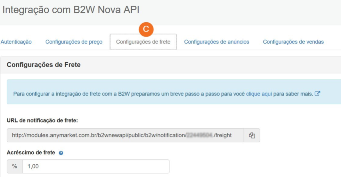This screenshot has width=341, height=177.
Task: Click the 'Acréscimo de frete' label
Action: pyautogui.click(x=31, y=152)
